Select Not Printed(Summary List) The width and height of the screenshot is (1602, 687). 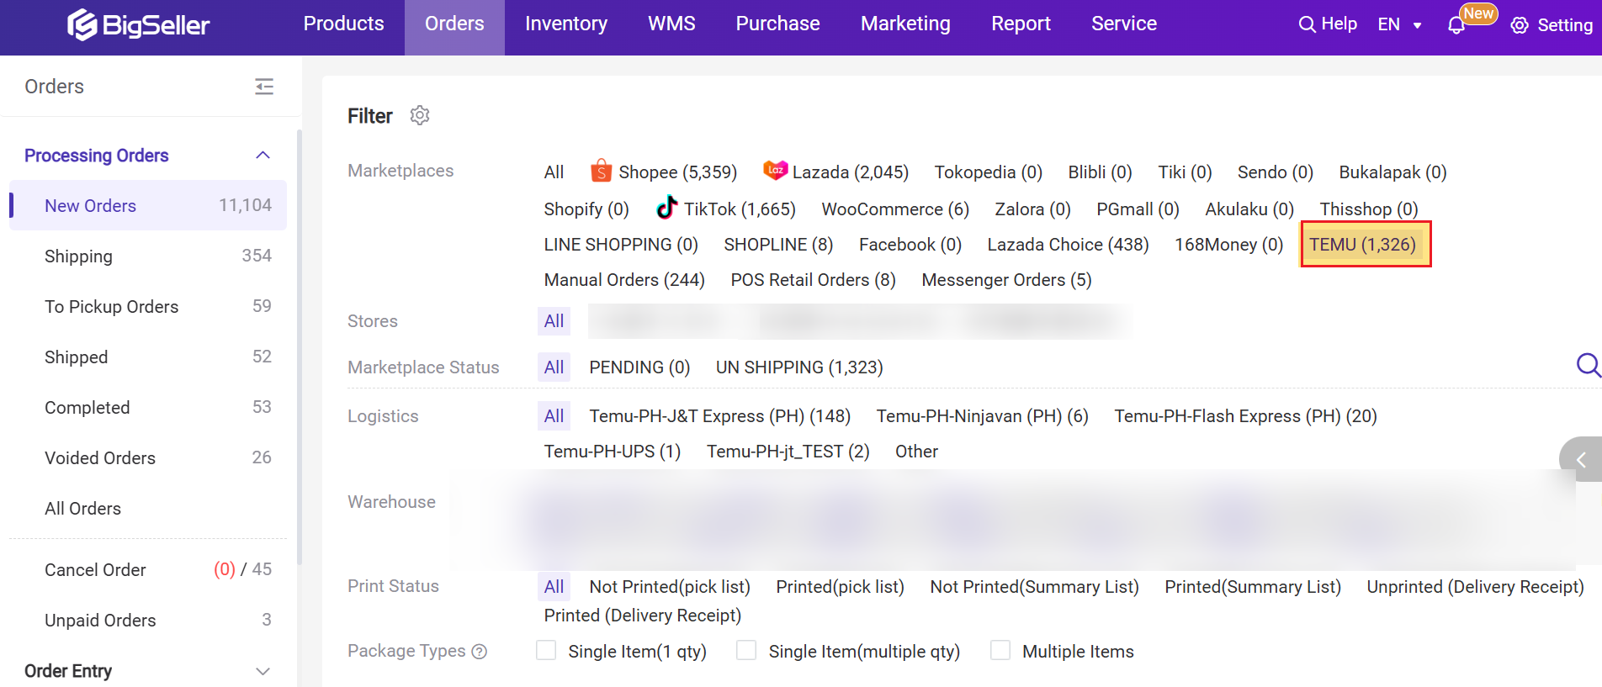pyautogui.click(x=1034, y=587)
